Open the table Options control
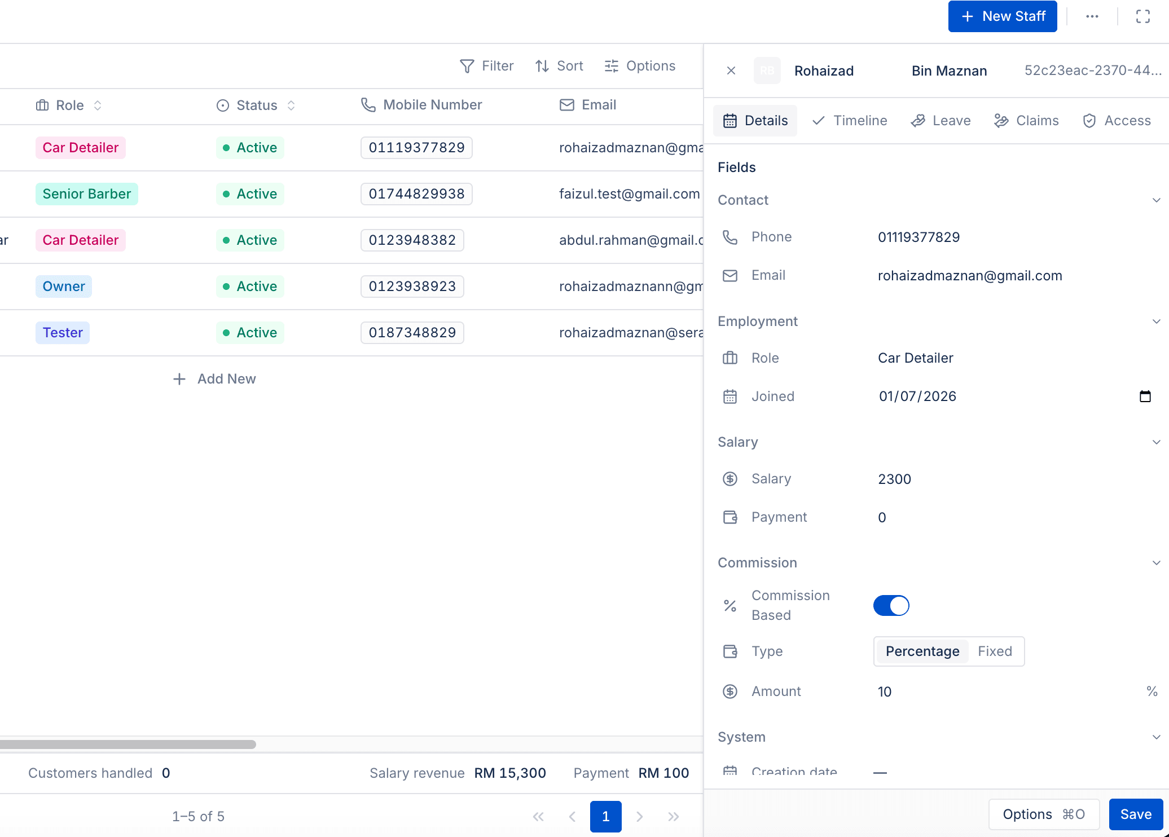Viewport: 1169px width, 837px height. pyautogui.click(x=640, y=66)
